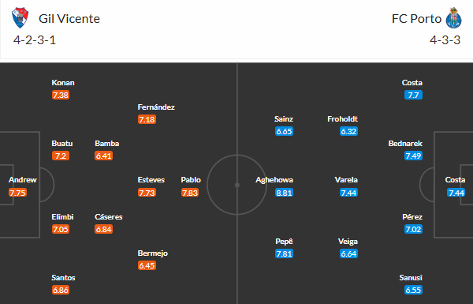Click Santos's 6.86 rating badge

(x=61, y=290)
